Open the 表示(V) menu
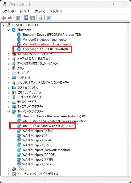The height and width of the screenshot is (183, 131). 40,11
